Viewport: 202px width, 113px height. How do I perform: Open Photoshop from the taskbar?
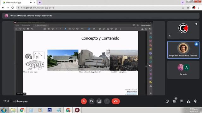pos(50,110)
